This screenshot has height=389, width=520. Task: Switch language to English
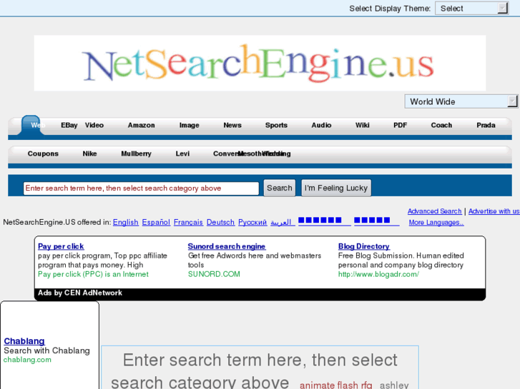(x=125, y=222)
